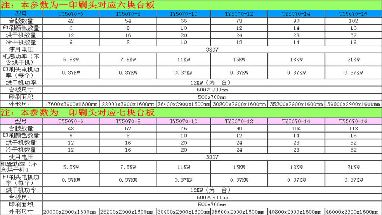
Task: Select the TY5070-6 header in blue row
Action: 71,14
